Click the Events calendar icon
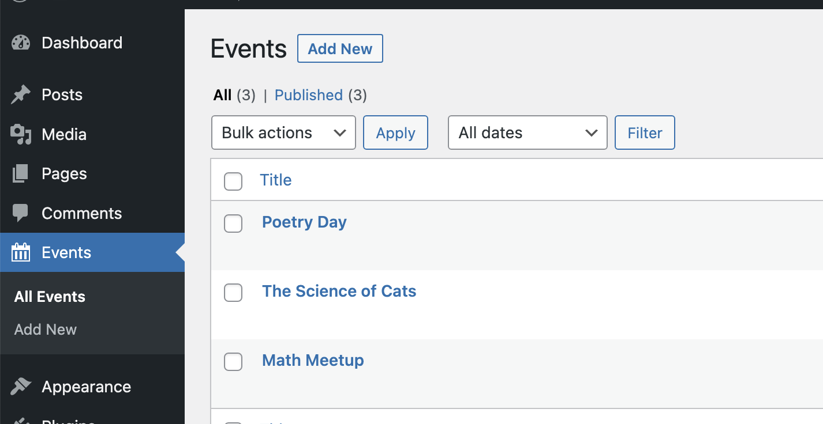 click(x=21, y=252)
